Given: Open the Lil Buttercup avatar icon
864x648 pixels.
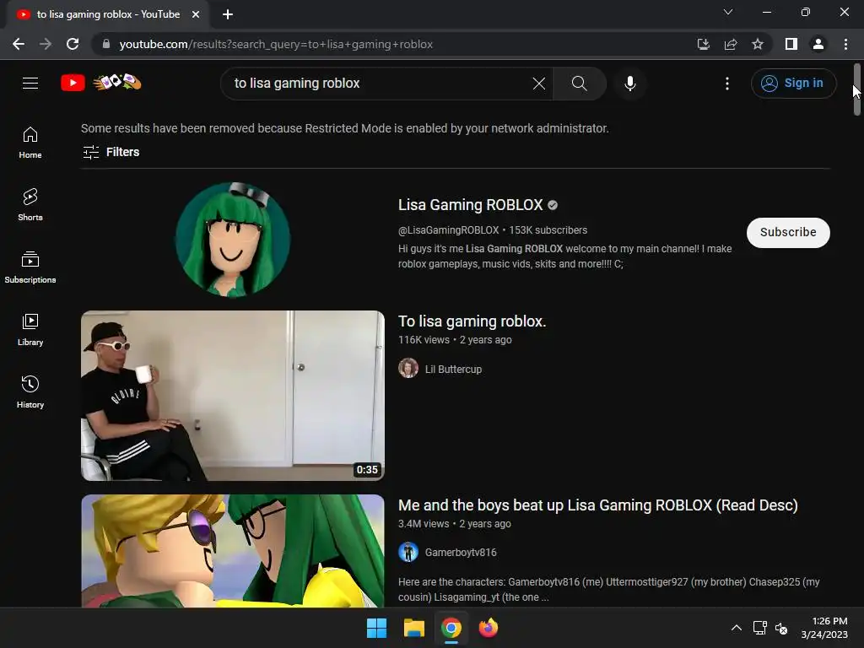Looking at the screenshot, I should pos(408,368).
